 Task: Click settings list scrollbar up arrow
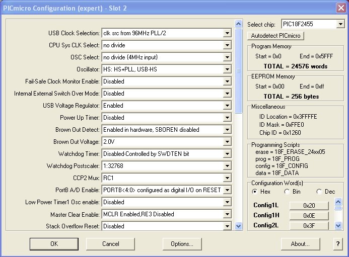coord(238,24)
